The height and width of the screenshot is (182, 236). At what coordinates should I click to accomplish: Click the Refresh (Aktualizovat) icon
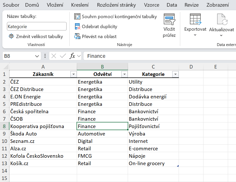[x=222, y=19]
